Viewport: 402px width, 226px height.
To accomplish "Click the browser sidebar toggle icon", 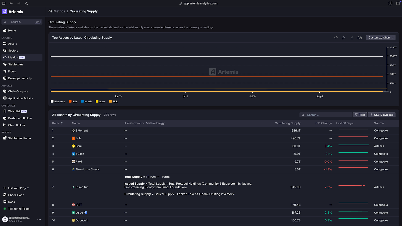I will (4, 4).
